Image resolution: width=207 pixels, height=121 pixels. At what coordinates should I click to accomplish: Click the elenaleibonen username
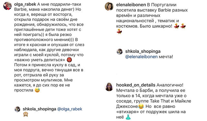click(x=131, y=5)
